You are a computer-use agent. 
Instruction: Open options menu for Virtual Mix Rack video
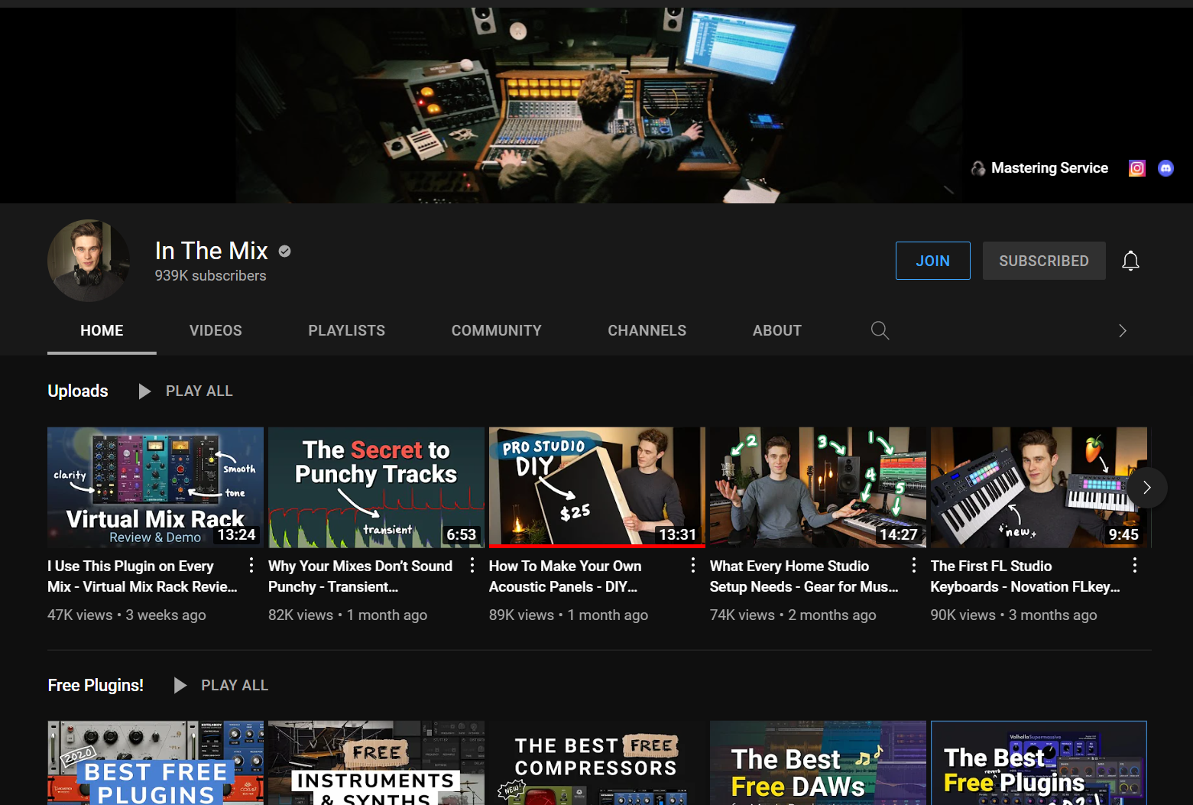tap(251, 566)
